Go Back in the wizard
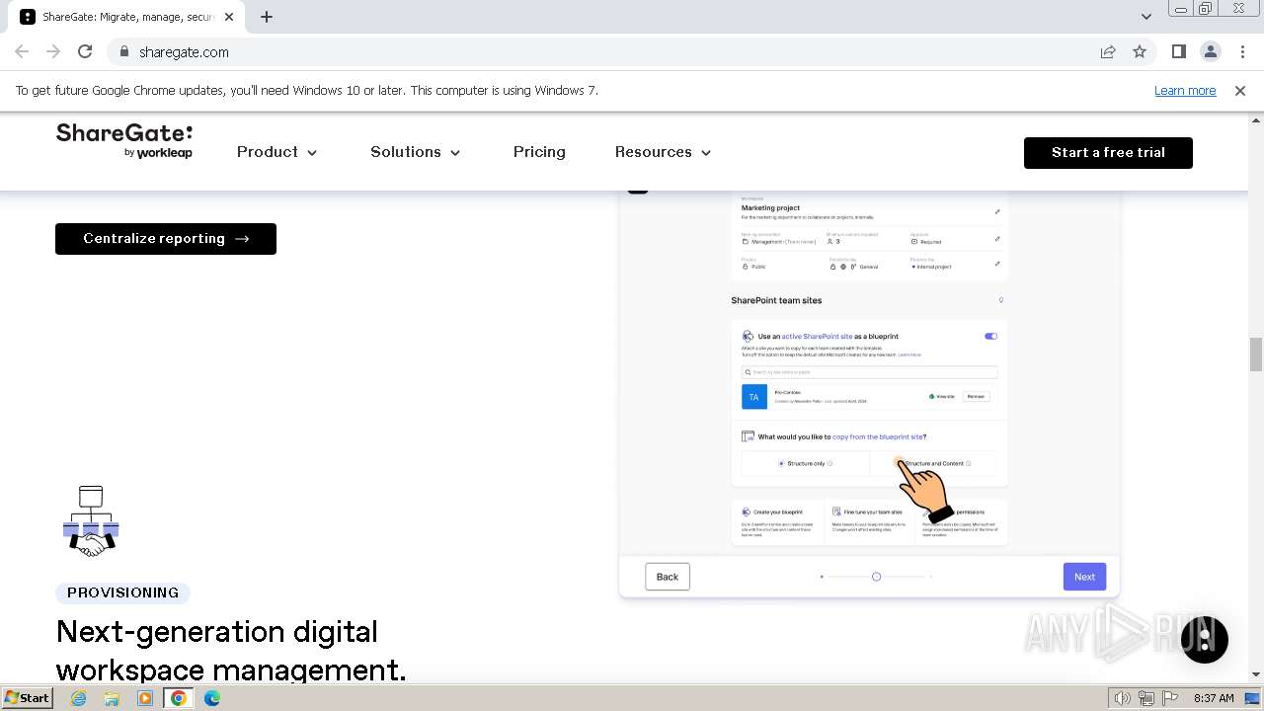1264x711 pixels. (668, 577)
